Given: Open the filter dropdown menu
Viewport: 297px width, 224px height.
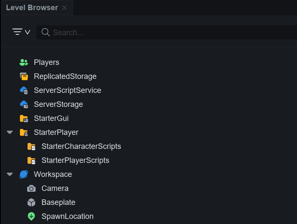Looking at the screenshot, I should pos(21,32).
